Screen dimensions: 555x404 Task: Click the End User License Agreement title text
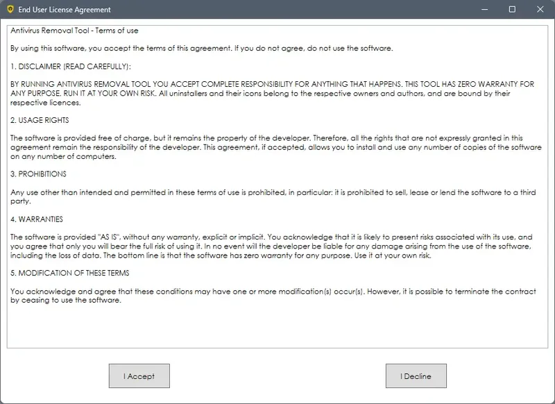pos(64,10)
